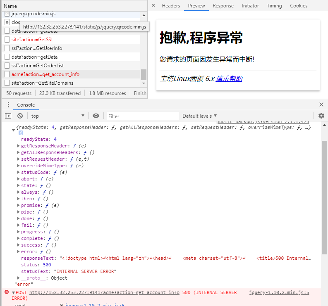Click the radio-style icon beside the clos request

[x=7, y=22]
